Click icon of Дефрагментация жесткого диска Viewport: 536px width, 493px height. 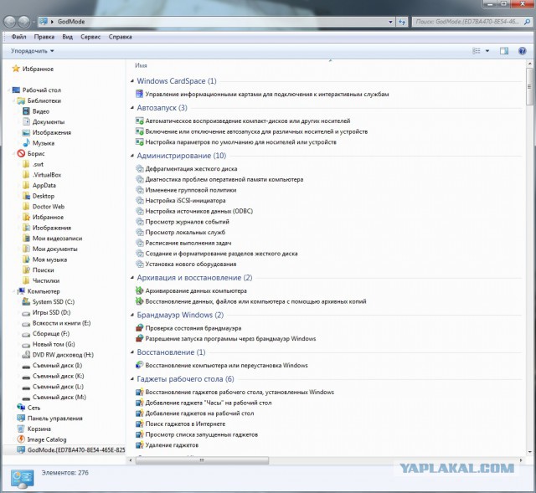(139, 168)
